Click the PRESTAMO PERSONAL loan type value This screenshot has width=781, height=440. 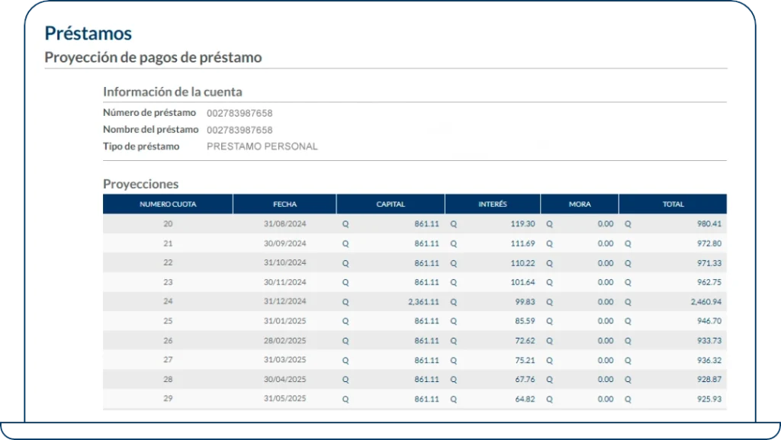(x=262, y=146)
